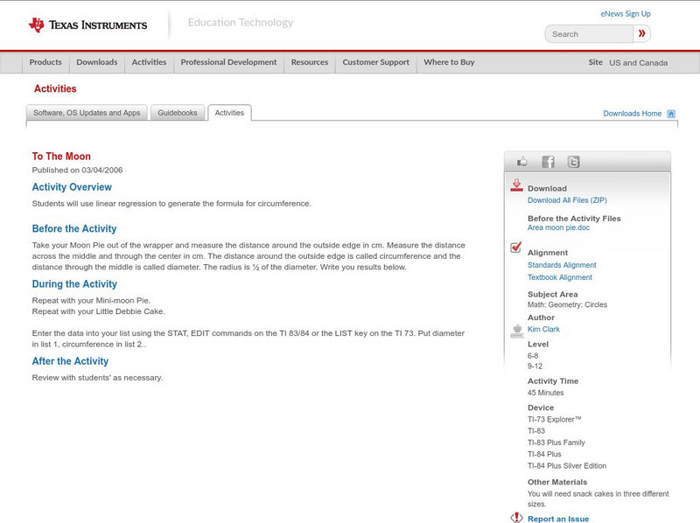Open the Professional Development menu
The height and width of the screenshot is (523, 700).
pyautogui.click(x=228, y=62)
